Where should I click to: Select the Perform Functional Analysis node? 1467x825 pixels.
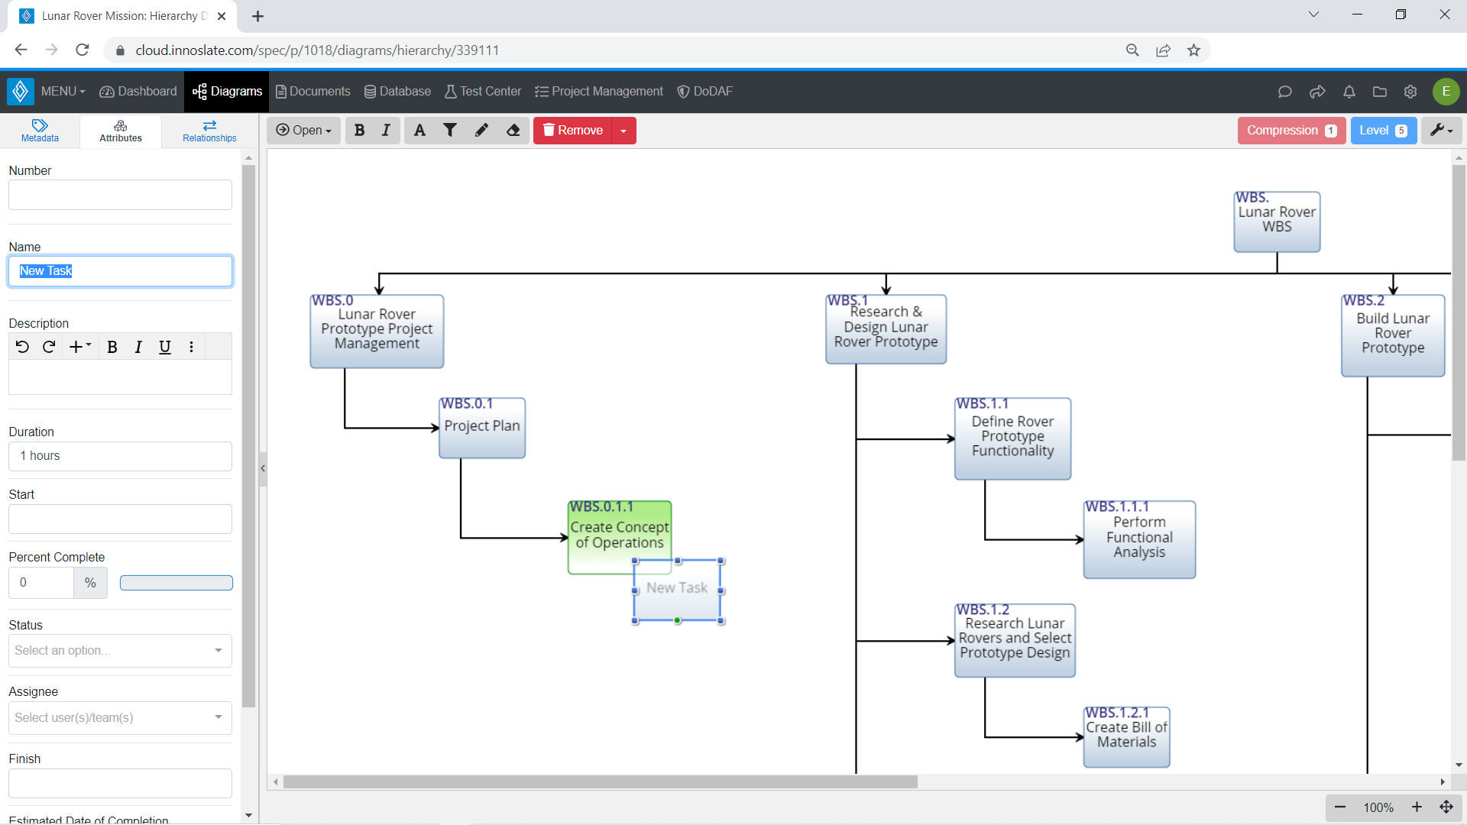1139,539
